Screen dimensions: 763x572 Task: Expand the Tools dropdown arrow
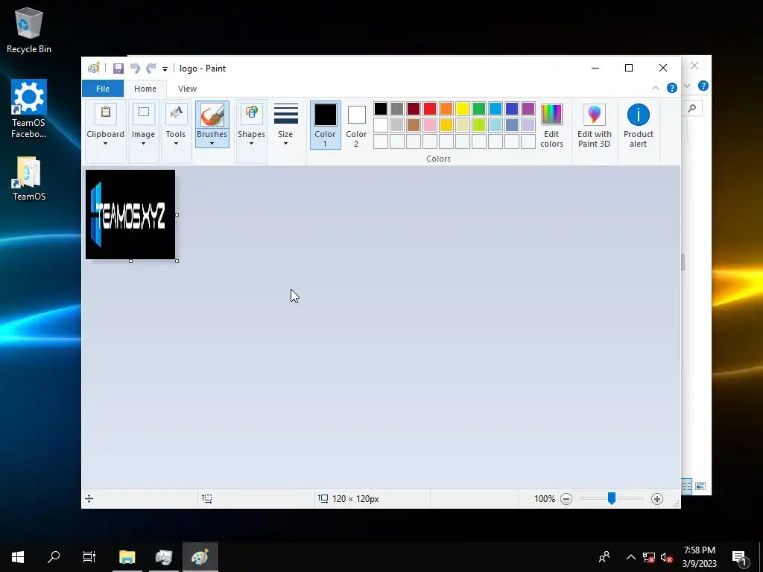click(x=176, y=144)
